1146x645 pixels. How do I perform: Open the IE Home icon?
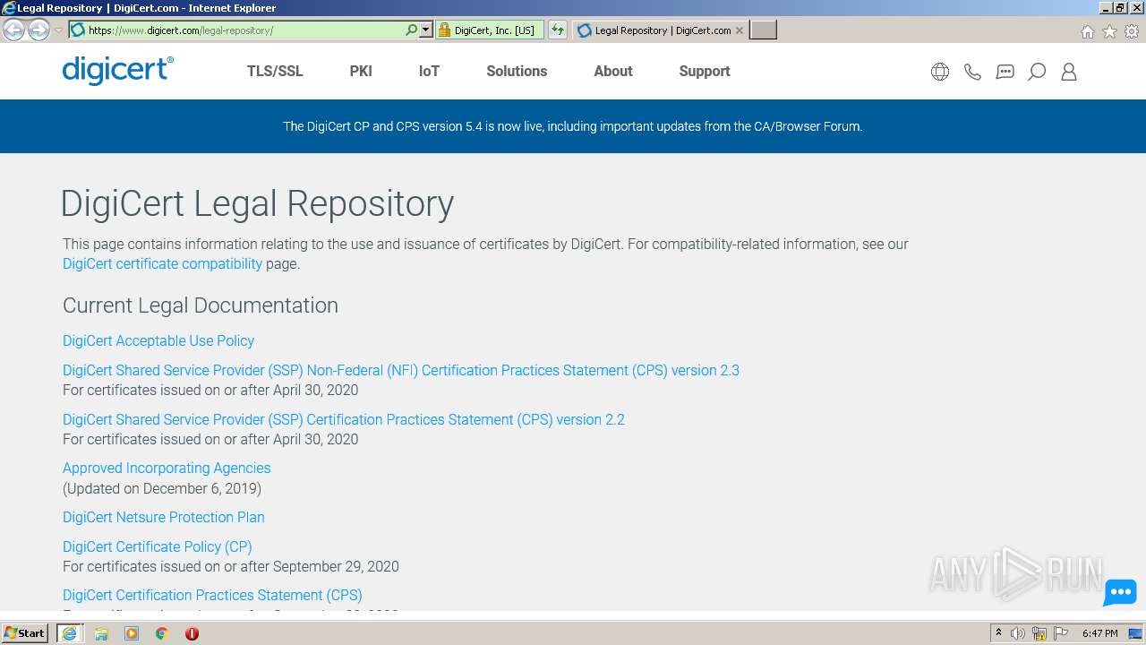1087,31
